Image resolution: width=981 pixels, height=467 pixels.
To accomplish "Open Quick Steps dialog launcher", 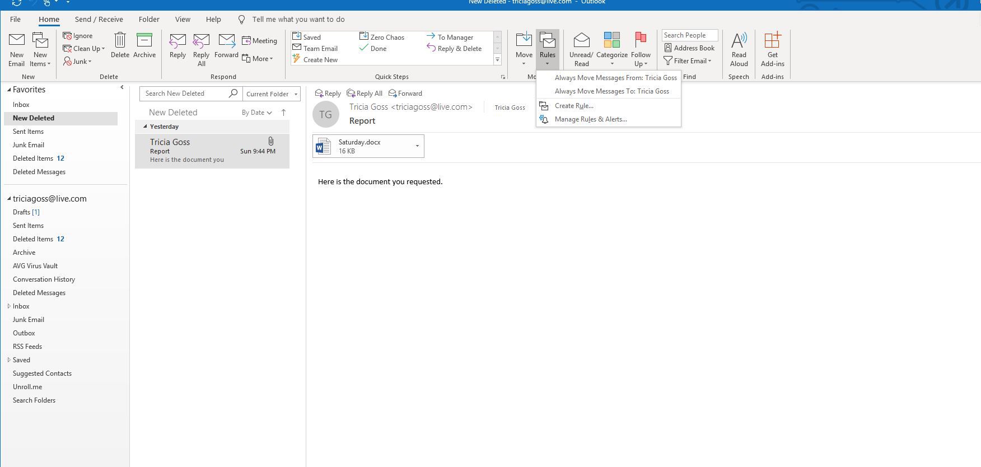I will [503, 77].
